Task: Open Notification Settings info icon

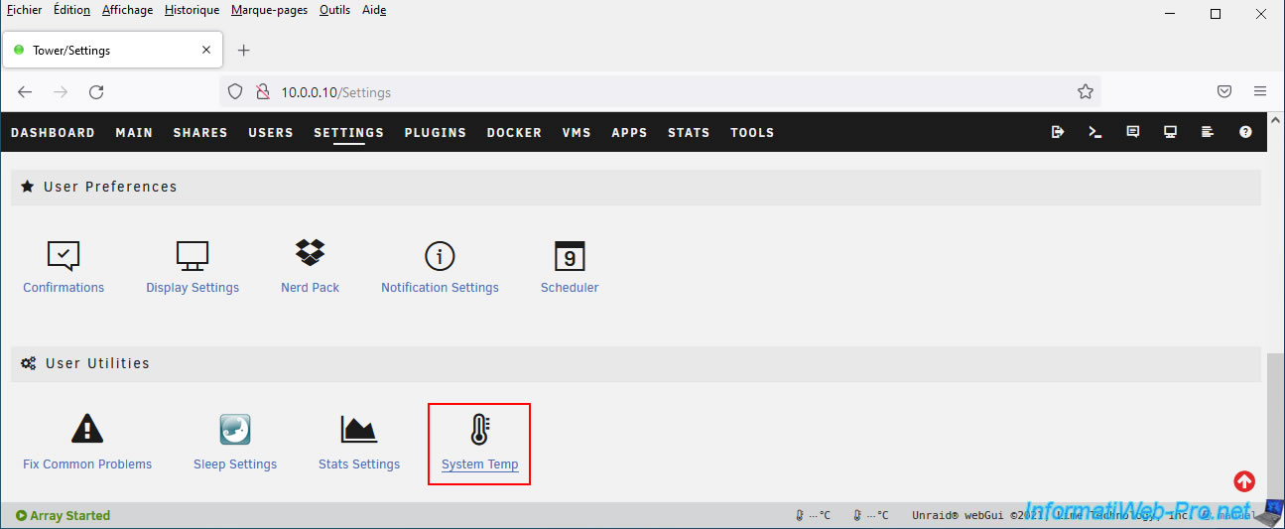Action: (440, 255)
